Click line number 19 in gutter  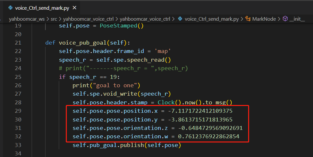pos(18,26)
